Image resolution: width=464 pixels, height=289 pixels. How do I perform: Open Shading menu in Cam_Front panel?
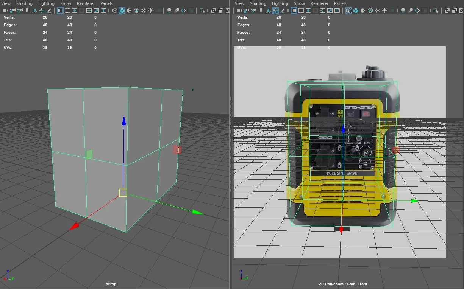(x=258, y=3)
